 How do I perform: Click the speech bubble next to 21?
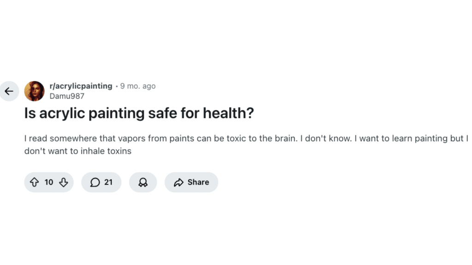94,182
